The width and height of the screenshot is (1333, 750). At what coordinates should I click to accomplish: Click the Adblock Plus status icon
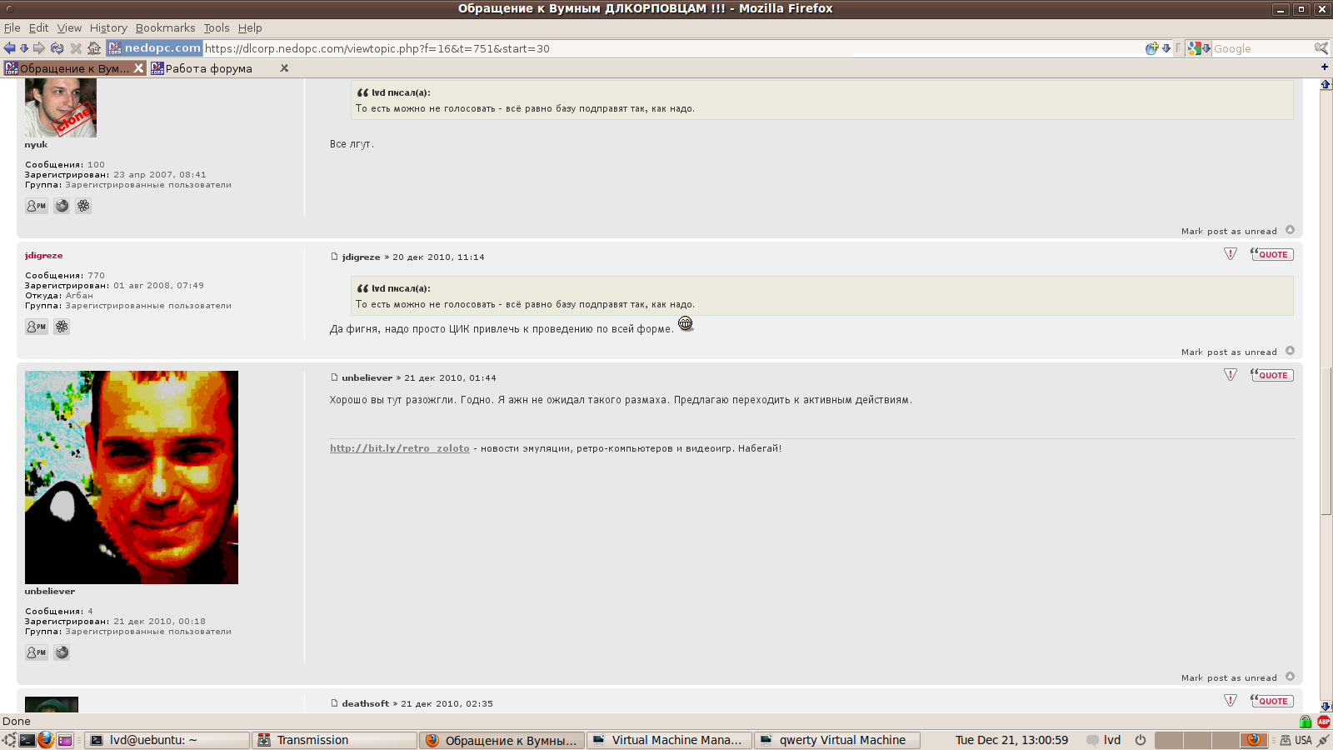[1323, 722]
